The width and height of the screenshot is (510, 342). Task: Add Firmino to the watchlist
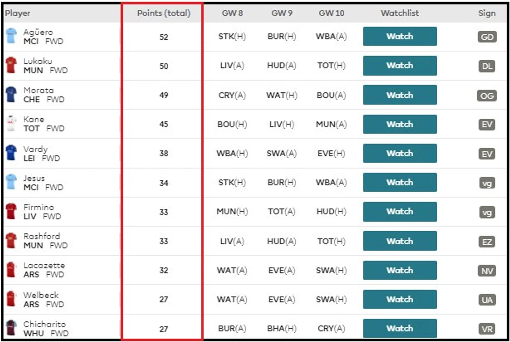pos(400,211)
